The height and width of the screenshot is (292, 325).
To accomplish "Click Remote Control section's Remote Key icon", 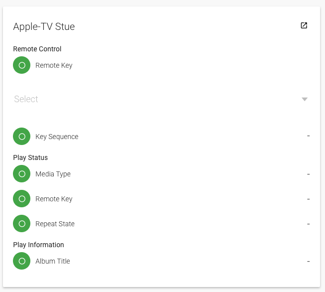I will (x=22, y=65).
